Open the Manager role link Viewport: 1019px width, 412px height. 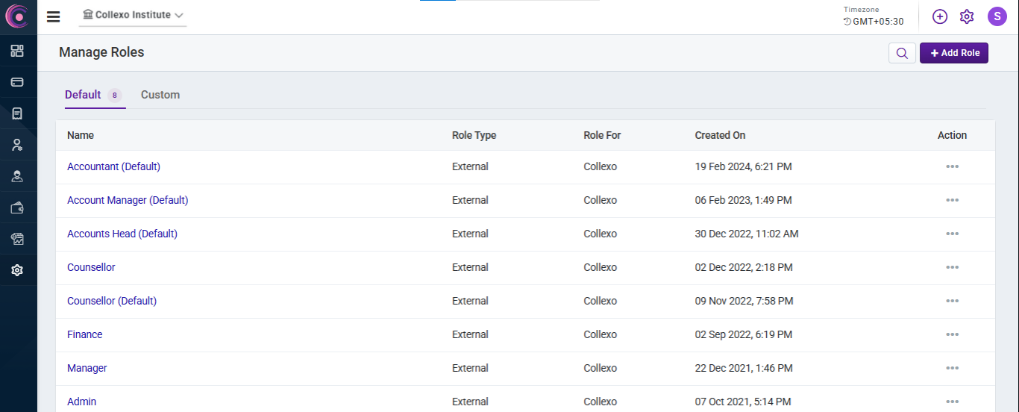pyautogui.click(x=87, y=368)
